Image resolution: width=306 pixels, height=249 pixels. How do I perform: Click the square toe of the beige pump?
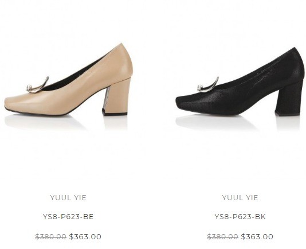(15, 103)
